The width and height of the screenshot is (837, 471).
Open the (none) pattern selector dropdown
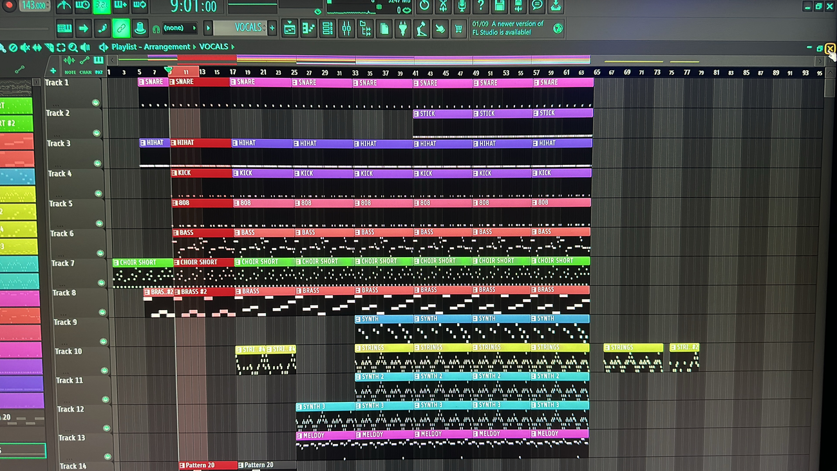pyautogui.click(x=180, y=28)
